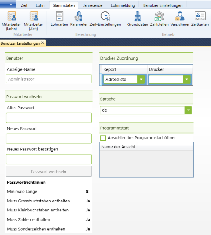This screenshot has width=211, height=235.
Task: Focus the Neues Passwort bestätigen field
Action: [x=49, y=159]
